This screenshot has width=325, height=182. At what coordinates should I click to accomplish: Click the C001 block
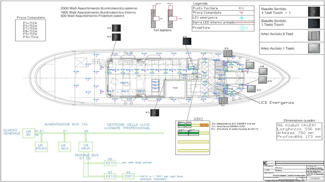pos(129,176)
